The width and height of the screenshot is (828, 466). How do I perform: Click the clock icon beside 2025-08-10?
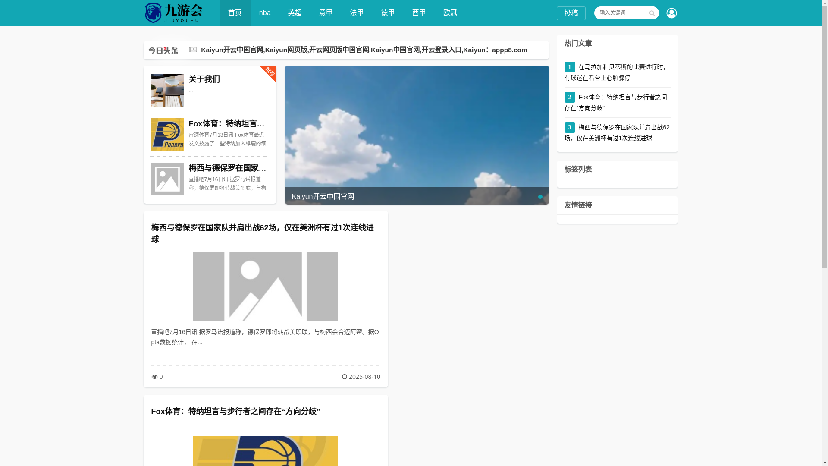tap(345, 377)
